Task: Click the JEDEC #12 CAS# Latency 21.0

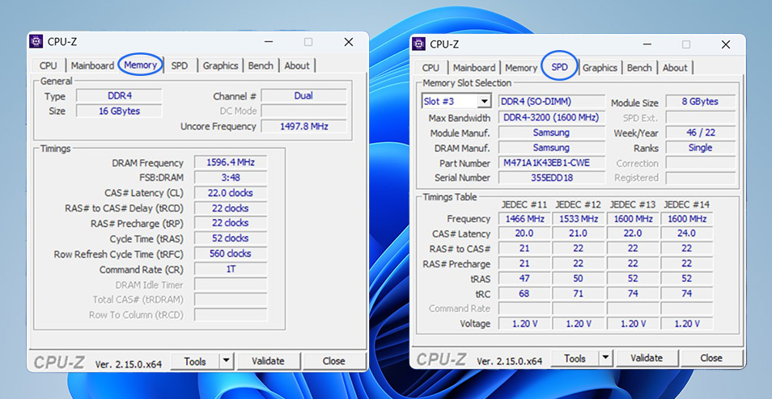Action: click(578, 233)
